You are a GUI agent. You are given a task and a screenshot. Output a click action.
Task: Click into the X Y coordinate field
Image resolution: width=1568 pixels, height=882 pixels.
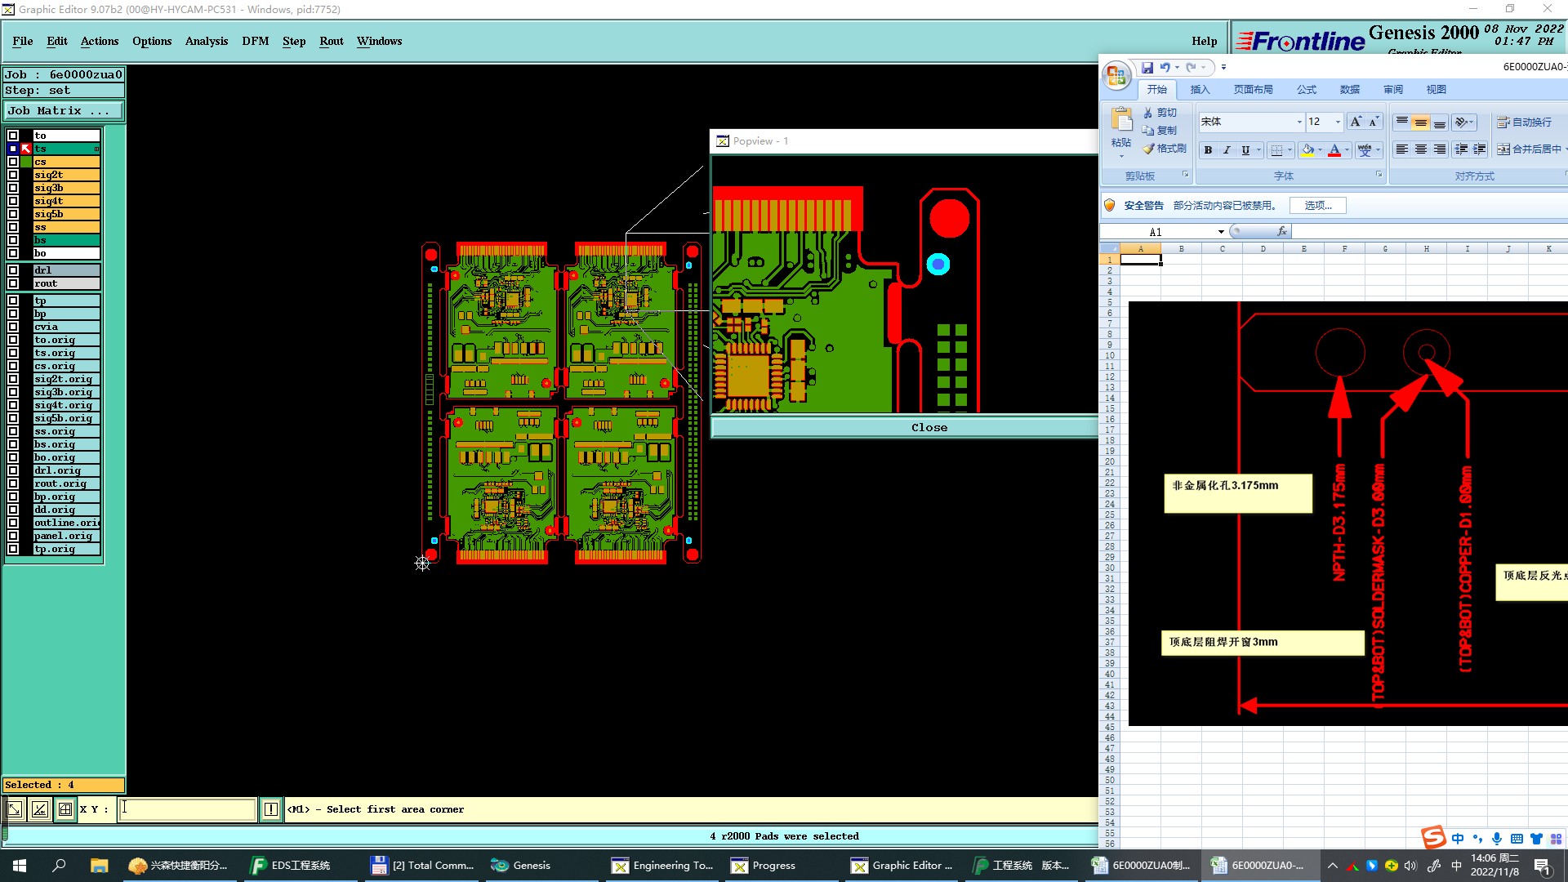188,809
